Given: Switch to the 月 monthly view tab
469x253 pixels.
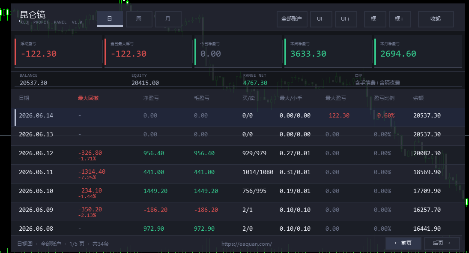Looking at the screenshot, I should (x=168, y=19).
